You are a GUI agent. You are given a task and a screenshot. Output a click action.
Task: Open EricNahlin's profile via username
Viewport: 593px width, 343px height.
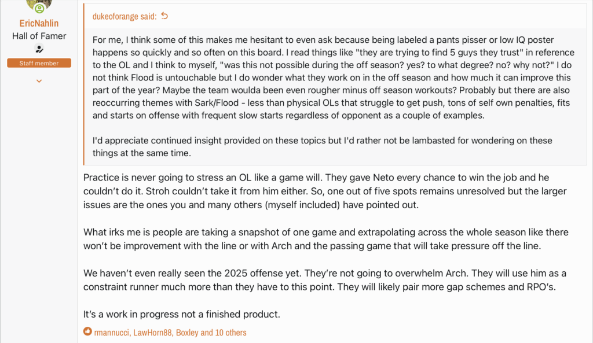[x=39, y=23]
